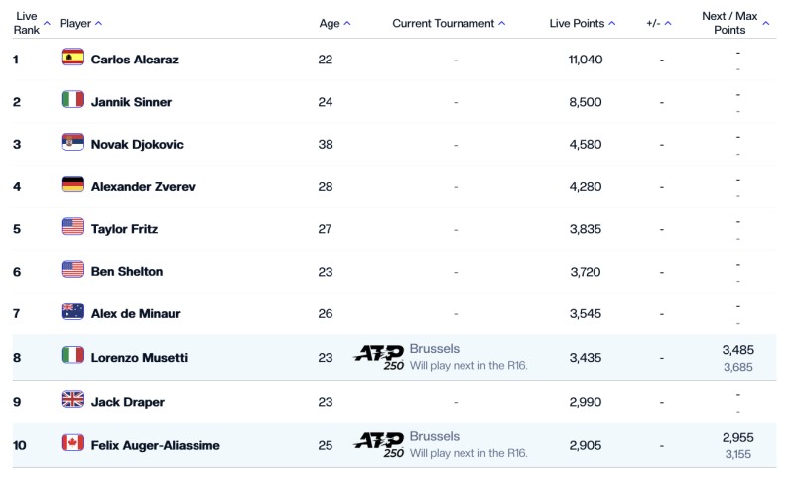
Task: Open Taylor Fritz player link
Action: [x=124, y=229]
